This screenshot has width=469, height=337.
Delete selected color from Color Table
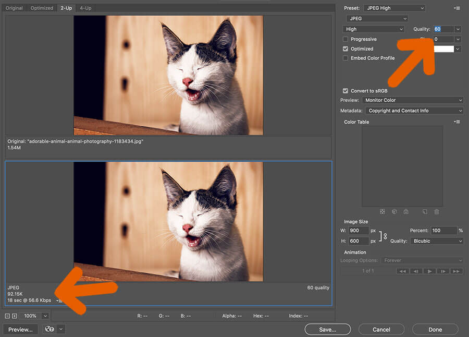pyautogui.click(x=437, y=212)
